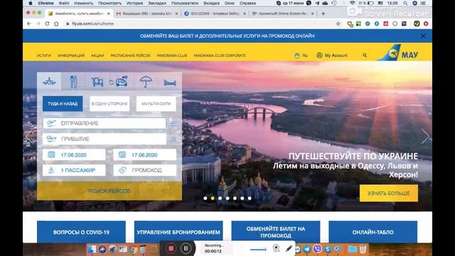Open My Account link
The image size is (455, 256).
click(332, 55)
